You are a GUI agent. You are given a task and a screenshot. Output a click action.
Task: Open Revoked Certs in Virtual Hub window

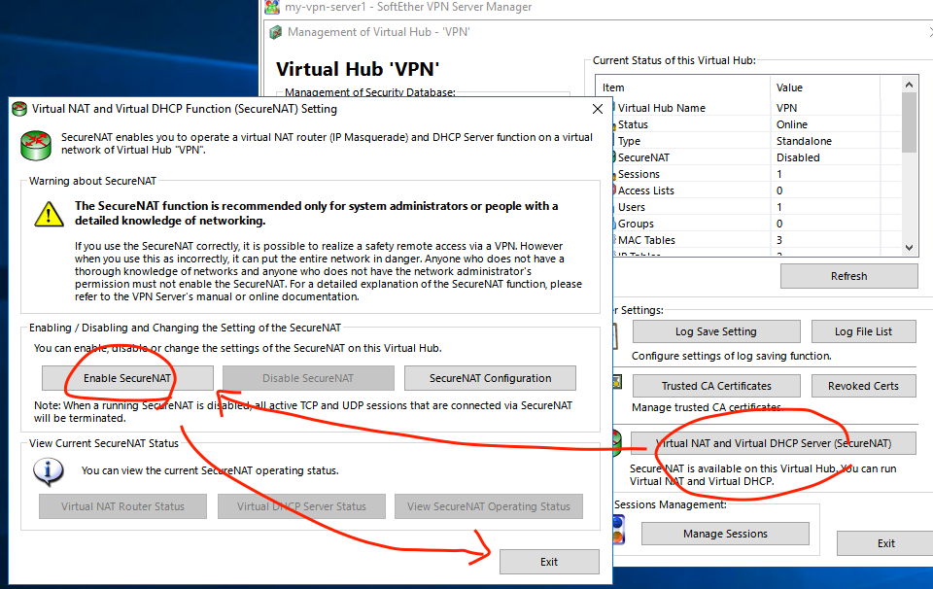(863, 386)
